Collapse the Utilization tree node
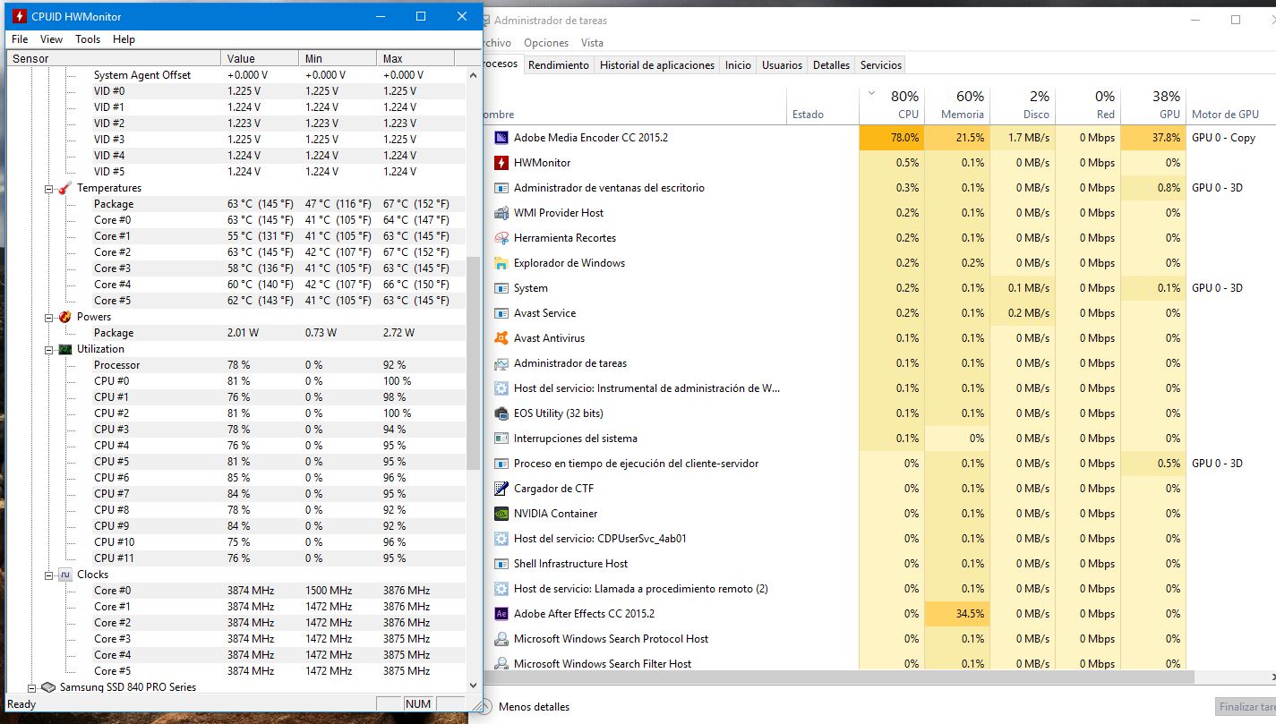This screenshot has height=724, width=1276. click(49, 350)
